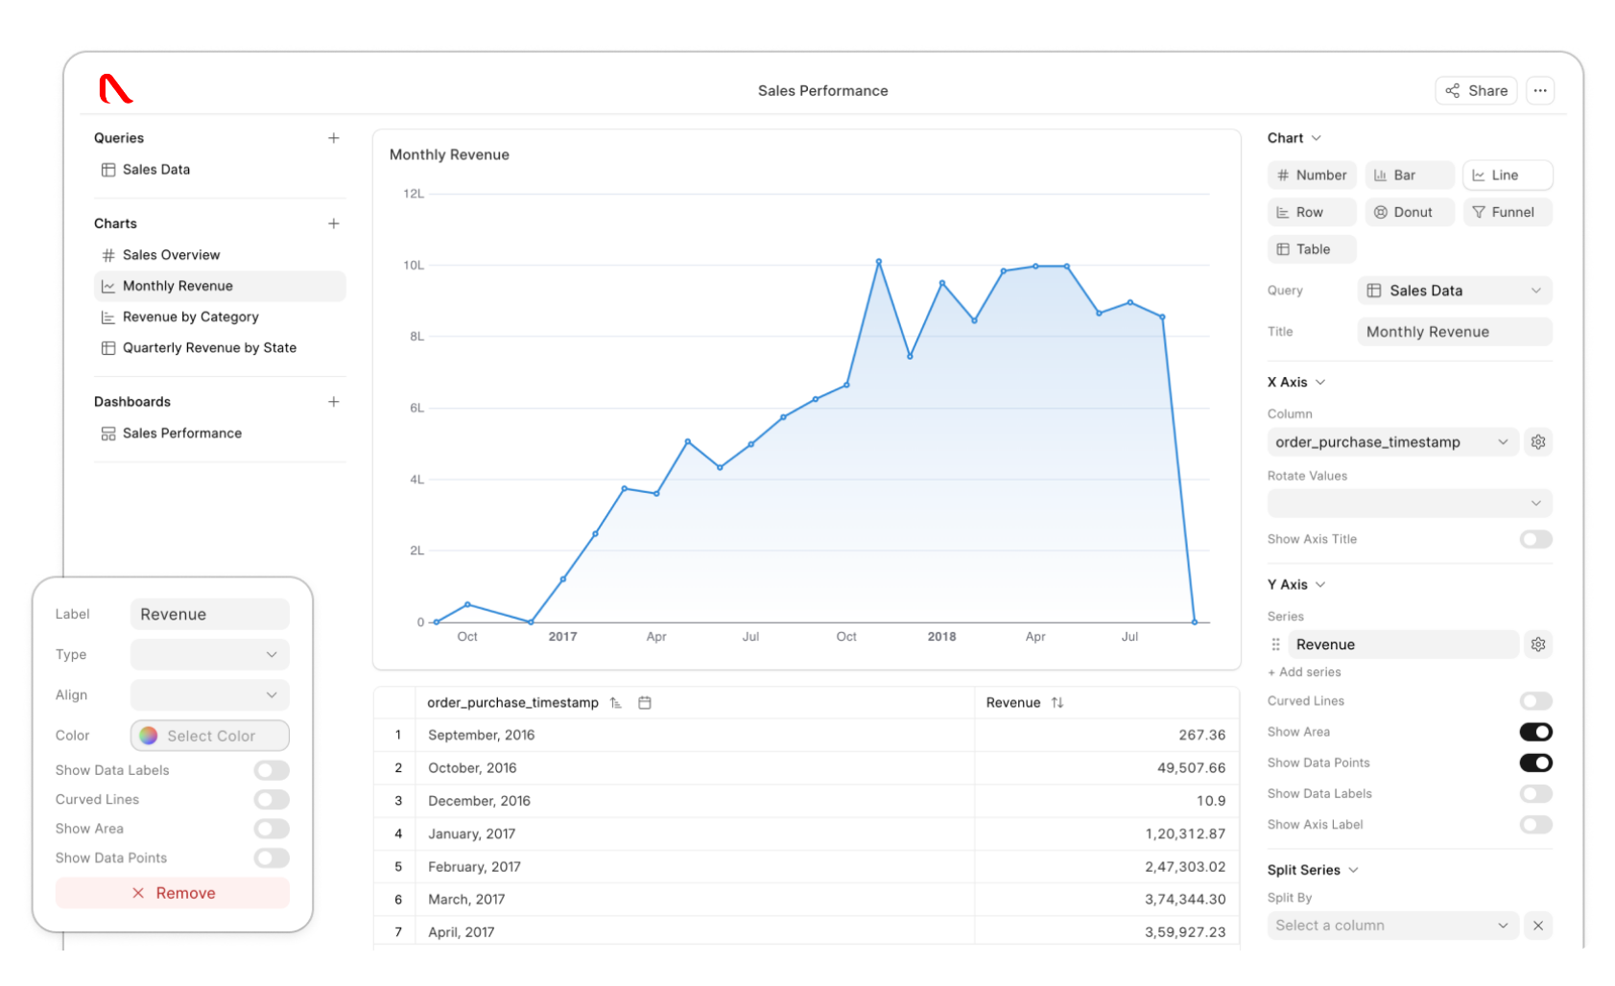The width and height of the screenshot is (1615, 986).
Task: Remove the Revenue series
Action: pos(173,893)
